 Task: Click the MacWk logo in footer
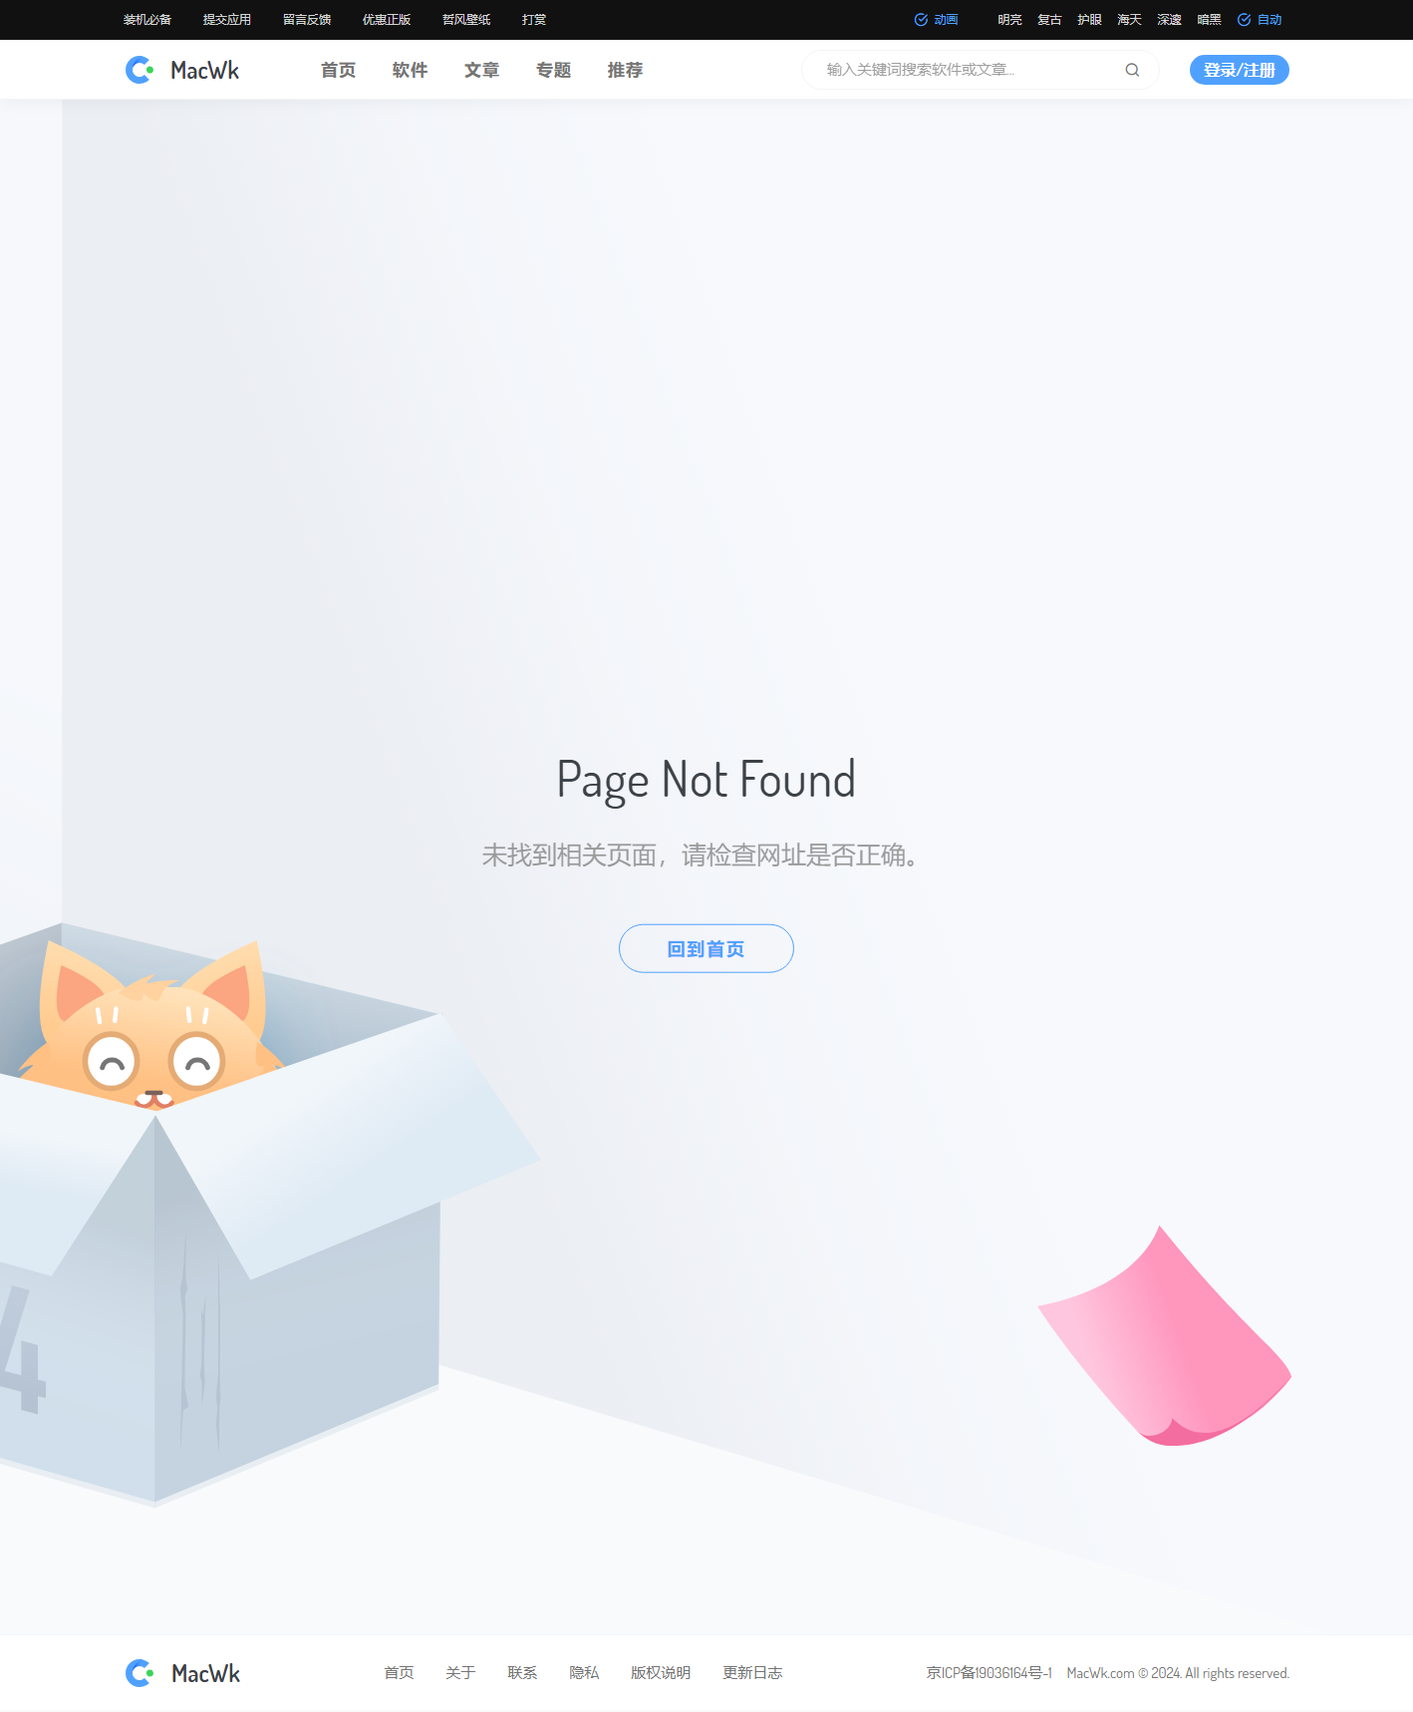tap(183, 1673)
